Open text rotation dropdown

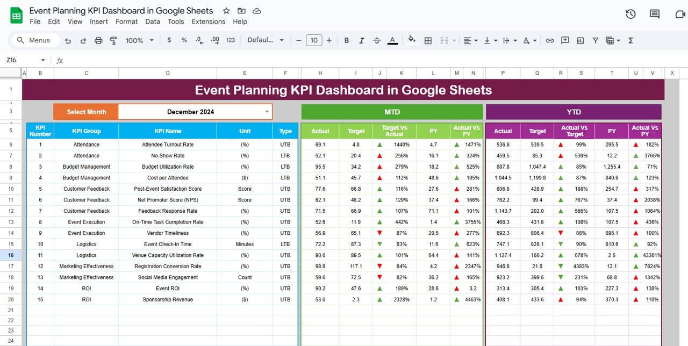pyautogui.click(x=530, y=40)
